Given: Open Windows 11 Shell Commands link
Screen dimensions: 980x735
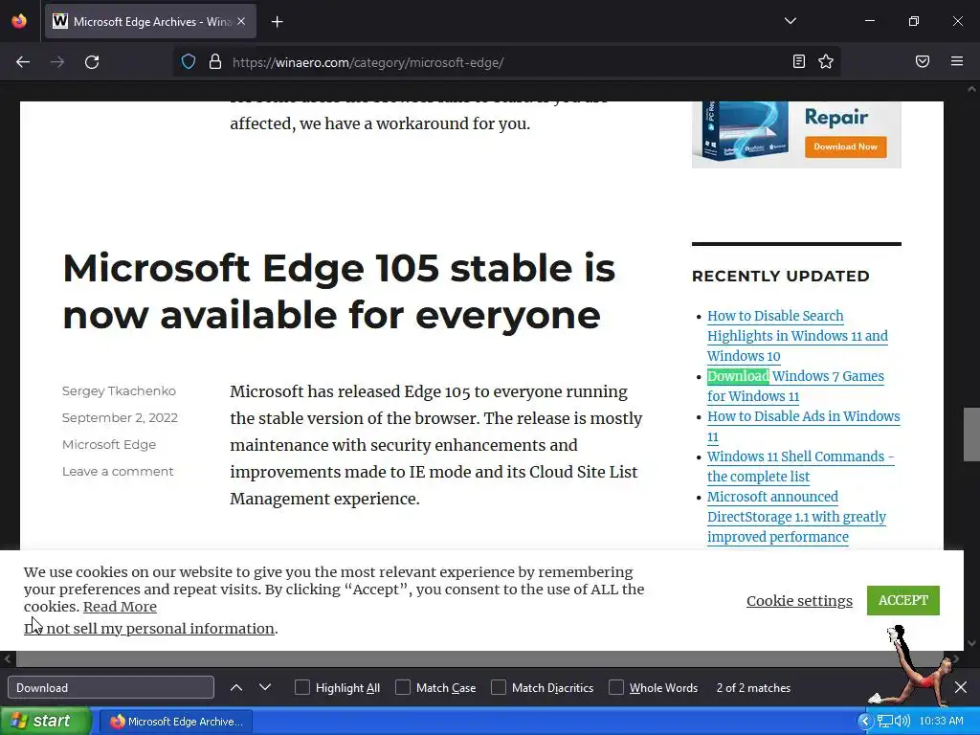Looking at the screenshot, I should pos(801,466).
